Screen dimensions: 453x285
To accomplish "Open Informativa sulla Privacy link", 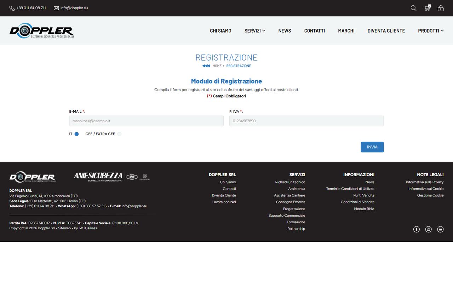I will coord(425,182).
